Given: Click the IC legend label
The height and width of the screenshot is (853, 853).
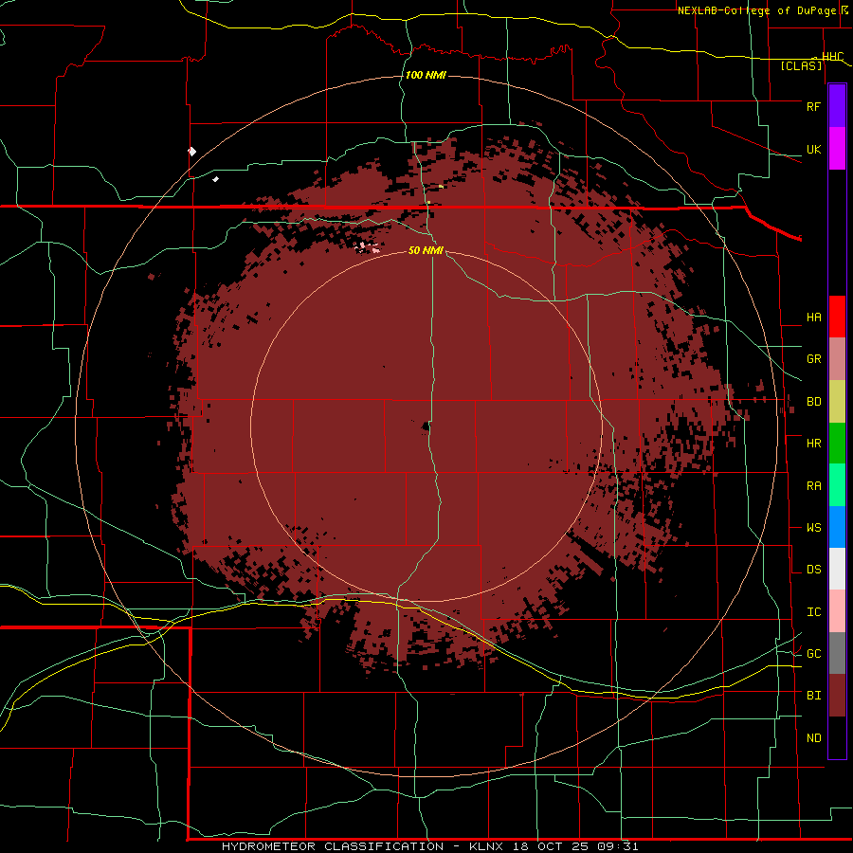Looking at the screenshot, I should coord(813,612).
